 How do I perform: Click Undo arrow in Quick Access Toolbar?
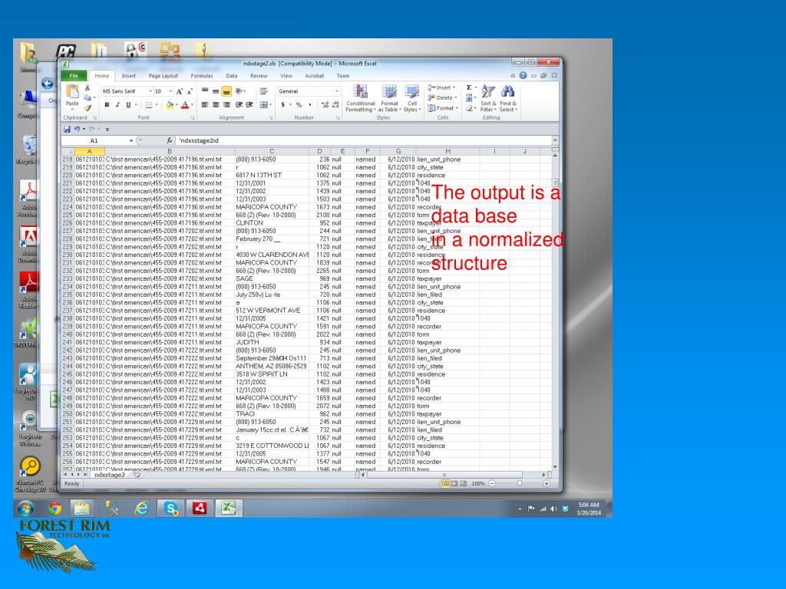coord(78,129)
